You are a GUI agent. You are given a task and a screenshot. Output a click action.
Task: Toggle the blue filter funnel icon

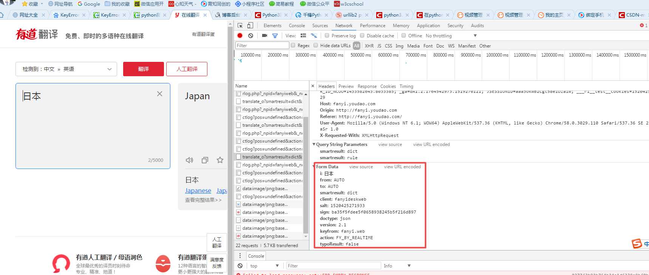point(275,35)
